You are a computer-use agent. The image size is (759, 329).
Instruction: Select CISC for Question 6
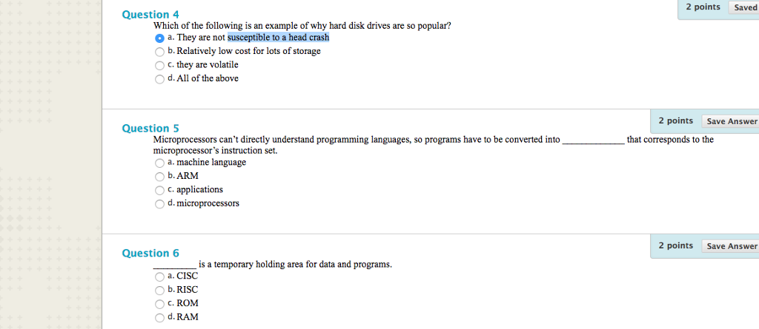coord(159,277)
